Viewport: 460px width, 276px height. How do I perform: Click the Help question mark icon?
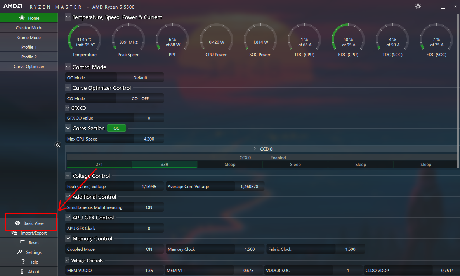tap(23, 262)
